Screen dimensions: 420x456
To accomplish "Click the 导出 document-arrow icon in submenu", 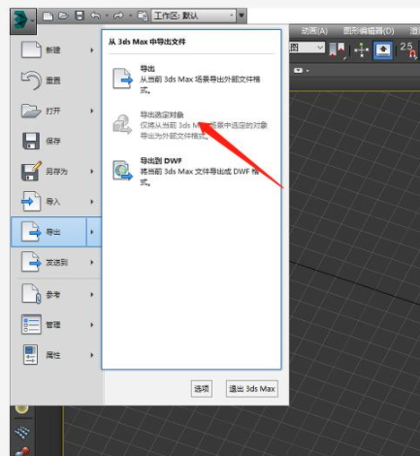I will (x=122, y=79).
